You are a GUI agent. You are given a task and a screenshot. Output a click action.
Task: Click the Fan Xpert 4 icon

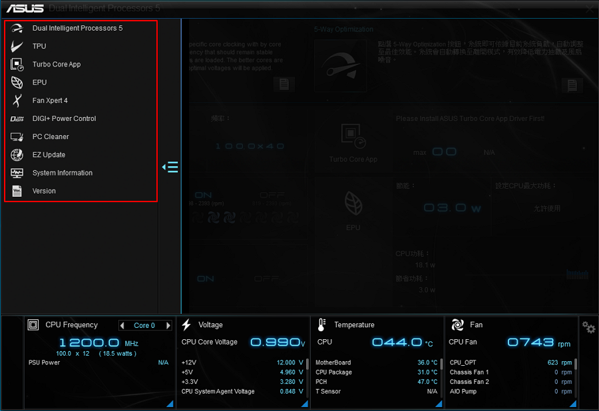click(17, 100)
